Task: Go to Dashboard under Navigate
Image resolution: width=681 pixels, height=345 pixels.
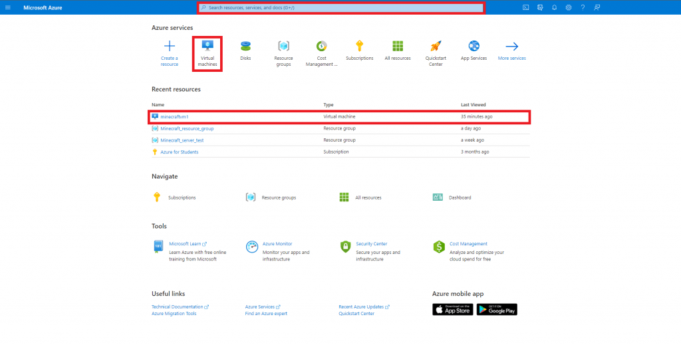Action: click(460, 197)
